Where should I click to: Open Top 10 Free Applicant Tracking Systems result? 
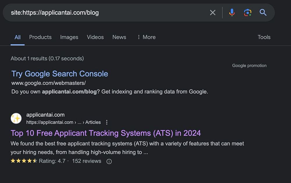tap(106, 133)
